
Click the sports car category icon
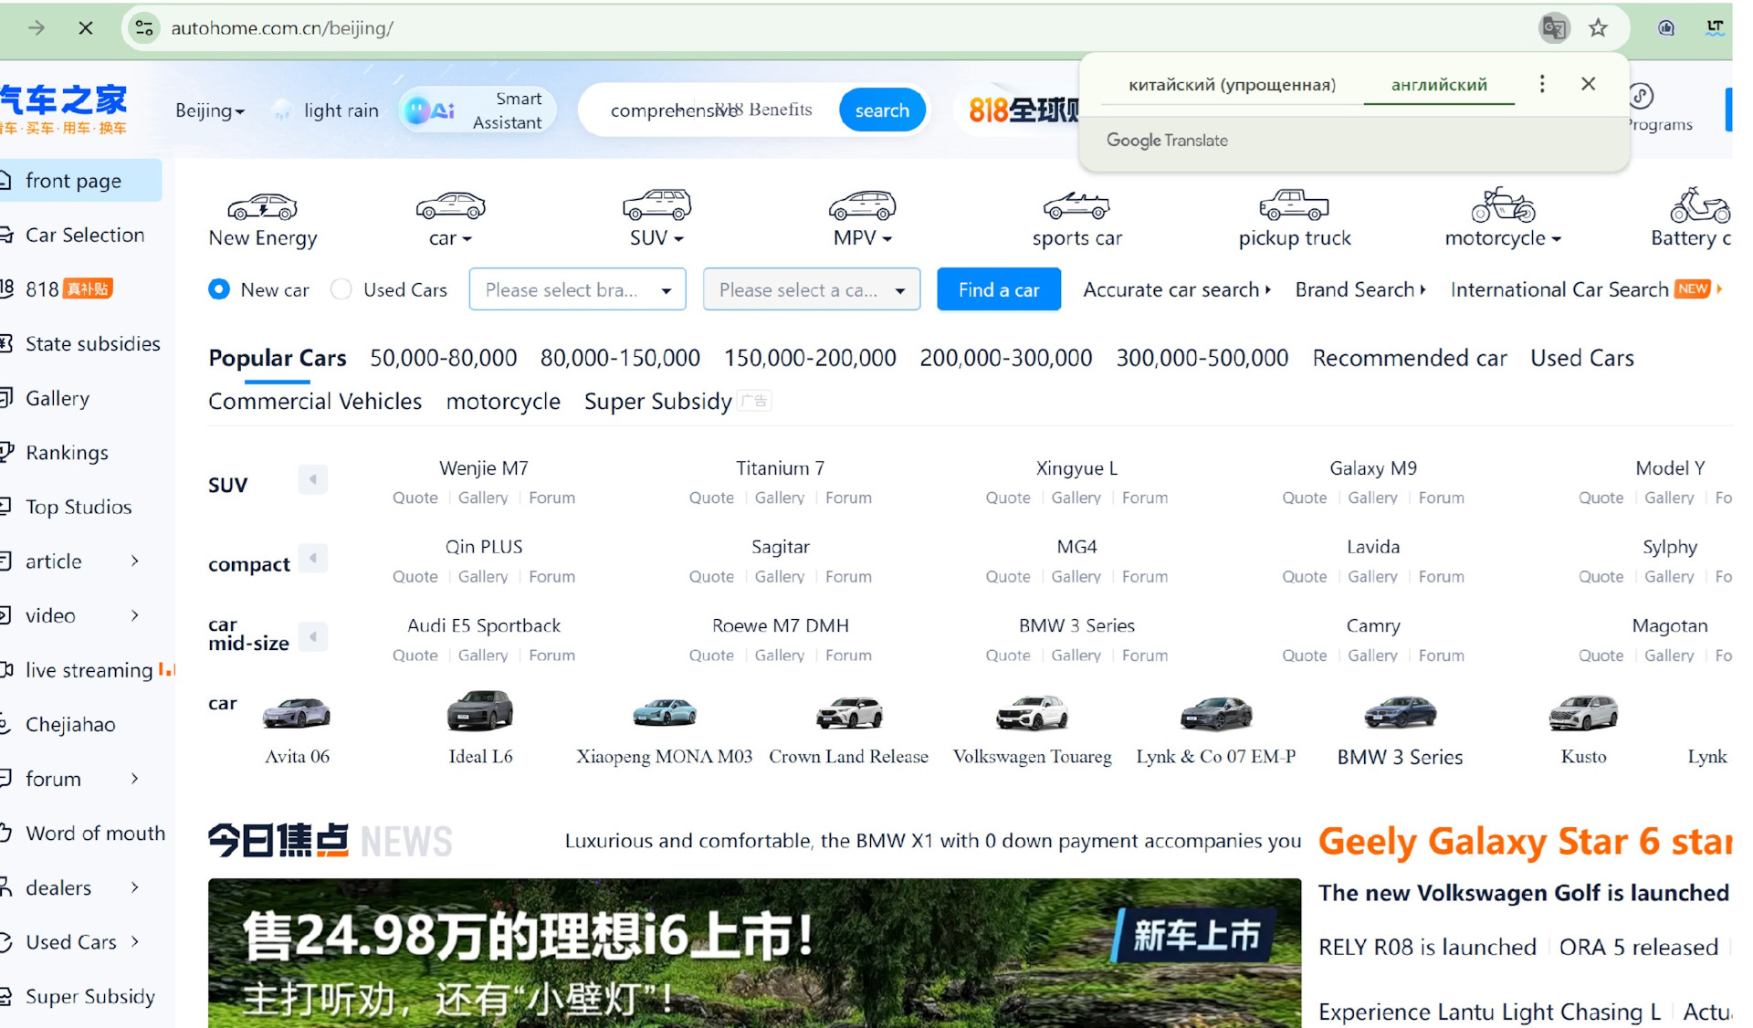pos(1076,206)
